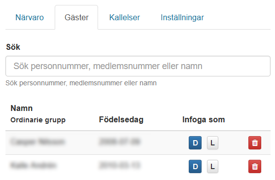
Task: Go to the Inställningar tab
Action: click(x=182, y=17)
